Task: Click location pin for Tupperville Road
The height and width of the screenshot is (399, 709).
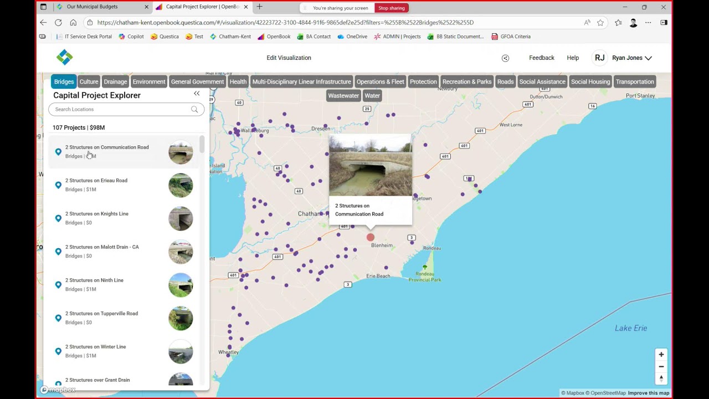Action: pyautogui.click(x=58, y=318)
